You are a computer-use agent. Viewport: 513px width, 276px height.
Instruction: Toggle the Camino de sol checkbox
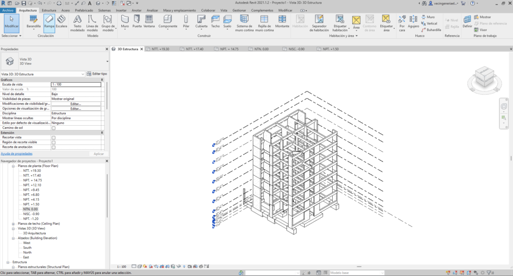point(54,128)
